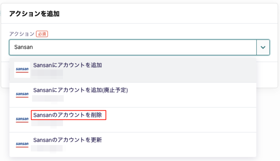Select Sansanにアカウントを追加 from the list
This screenshot has height=161, width=280.
coord(68,65)
